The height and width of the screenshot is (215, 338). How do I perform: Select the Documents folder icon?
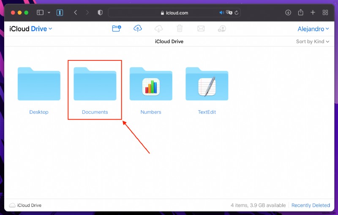(95, 84)
